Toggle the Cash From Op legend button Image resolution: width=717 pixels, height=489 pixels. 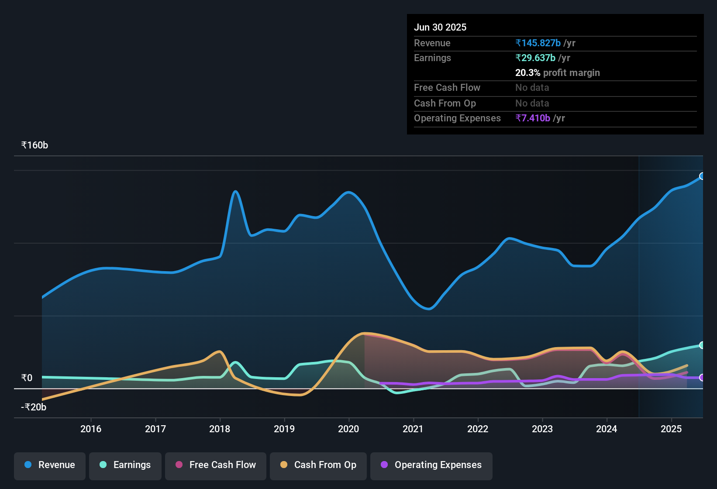[318, 466]
